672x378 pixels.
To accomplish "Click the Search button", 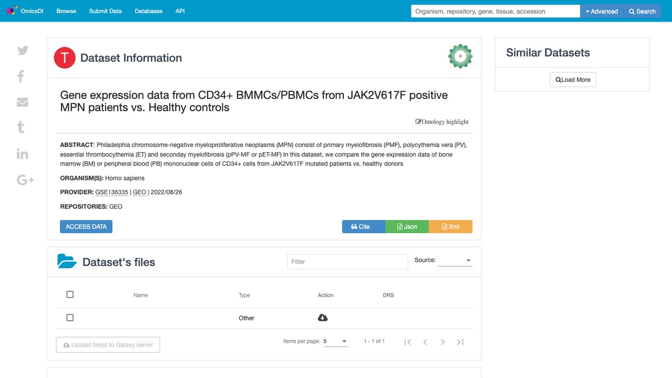I will pos(642,11).
